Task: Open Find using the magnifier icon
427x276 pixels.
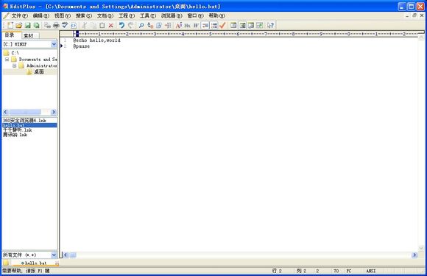Action: 141,25
